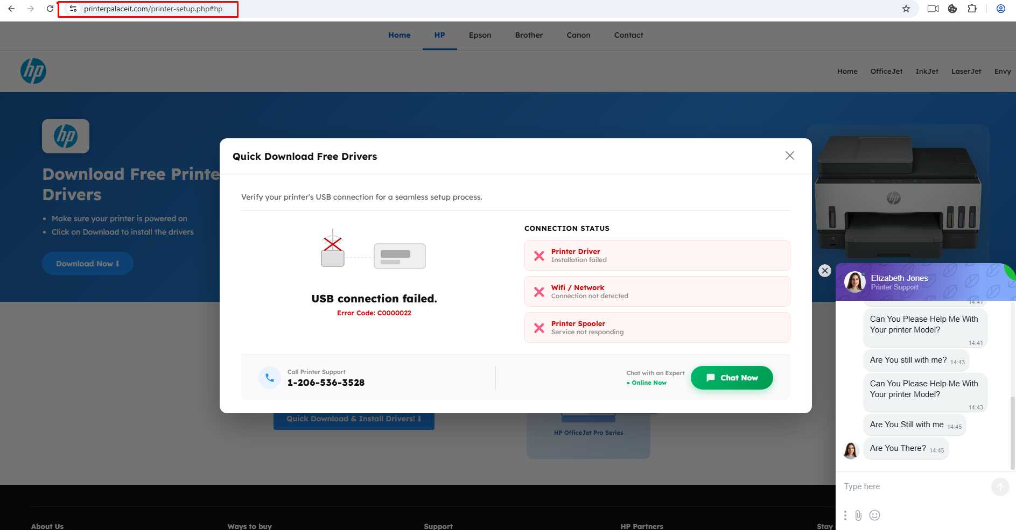Click the HP printer product image

[x=898, y=196]
